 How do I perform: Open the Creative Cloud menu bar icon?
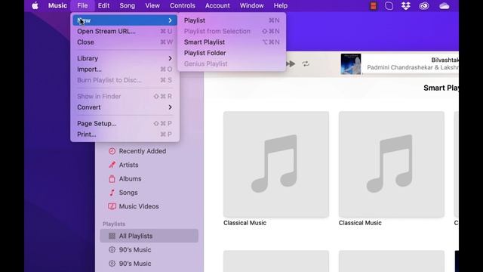click(424, 6)
